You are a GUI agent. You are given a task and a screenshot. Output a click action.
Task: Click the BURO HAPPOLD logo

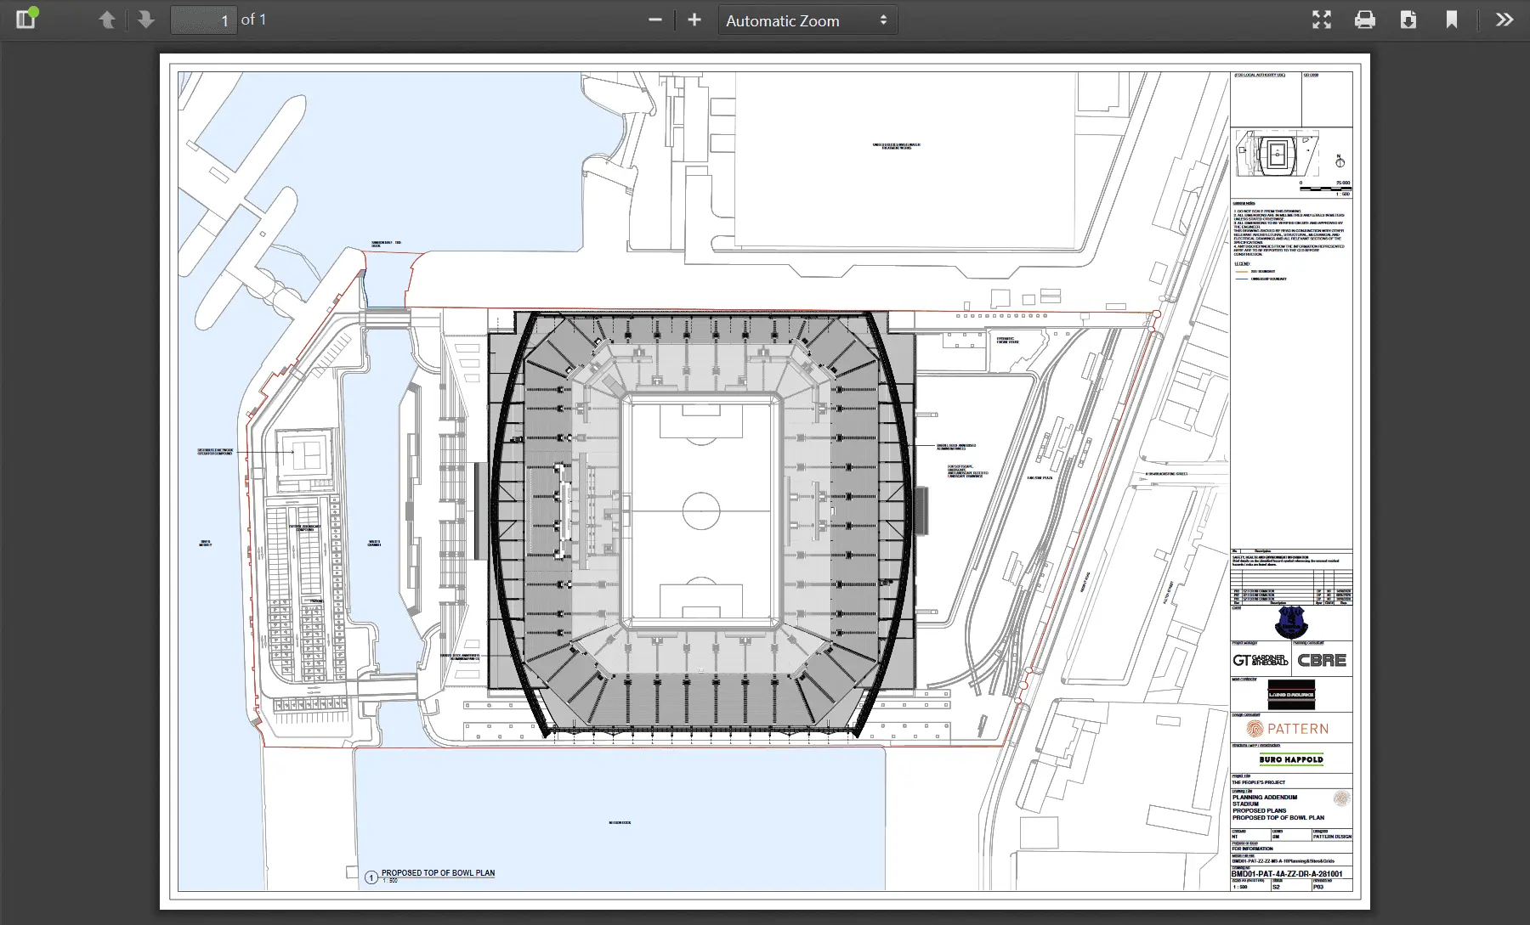point(1290,759)
